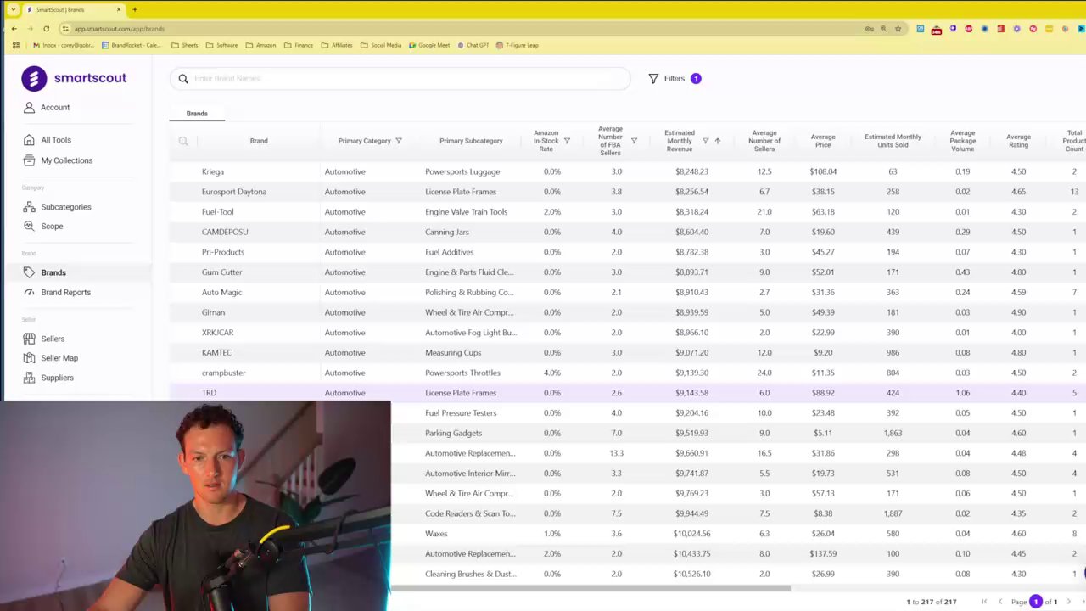Open Primary Category column filter

click(x=399, y=141)
